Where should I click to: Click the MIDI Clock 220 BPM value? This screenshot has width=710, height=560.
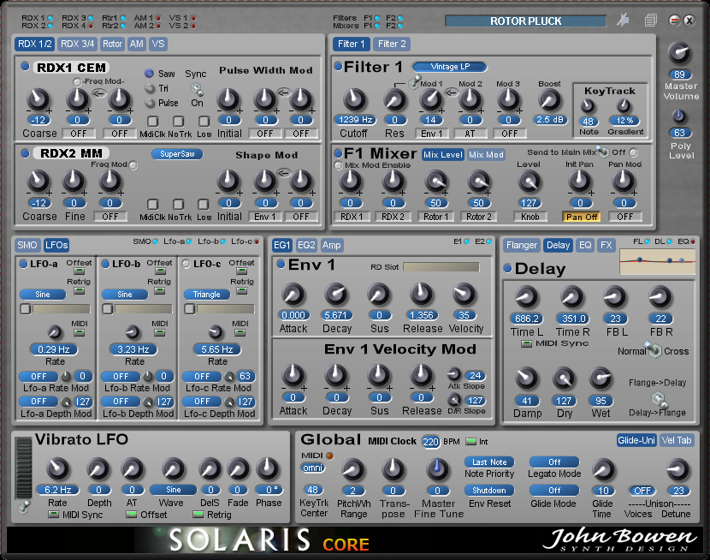[x=430, y=442]
